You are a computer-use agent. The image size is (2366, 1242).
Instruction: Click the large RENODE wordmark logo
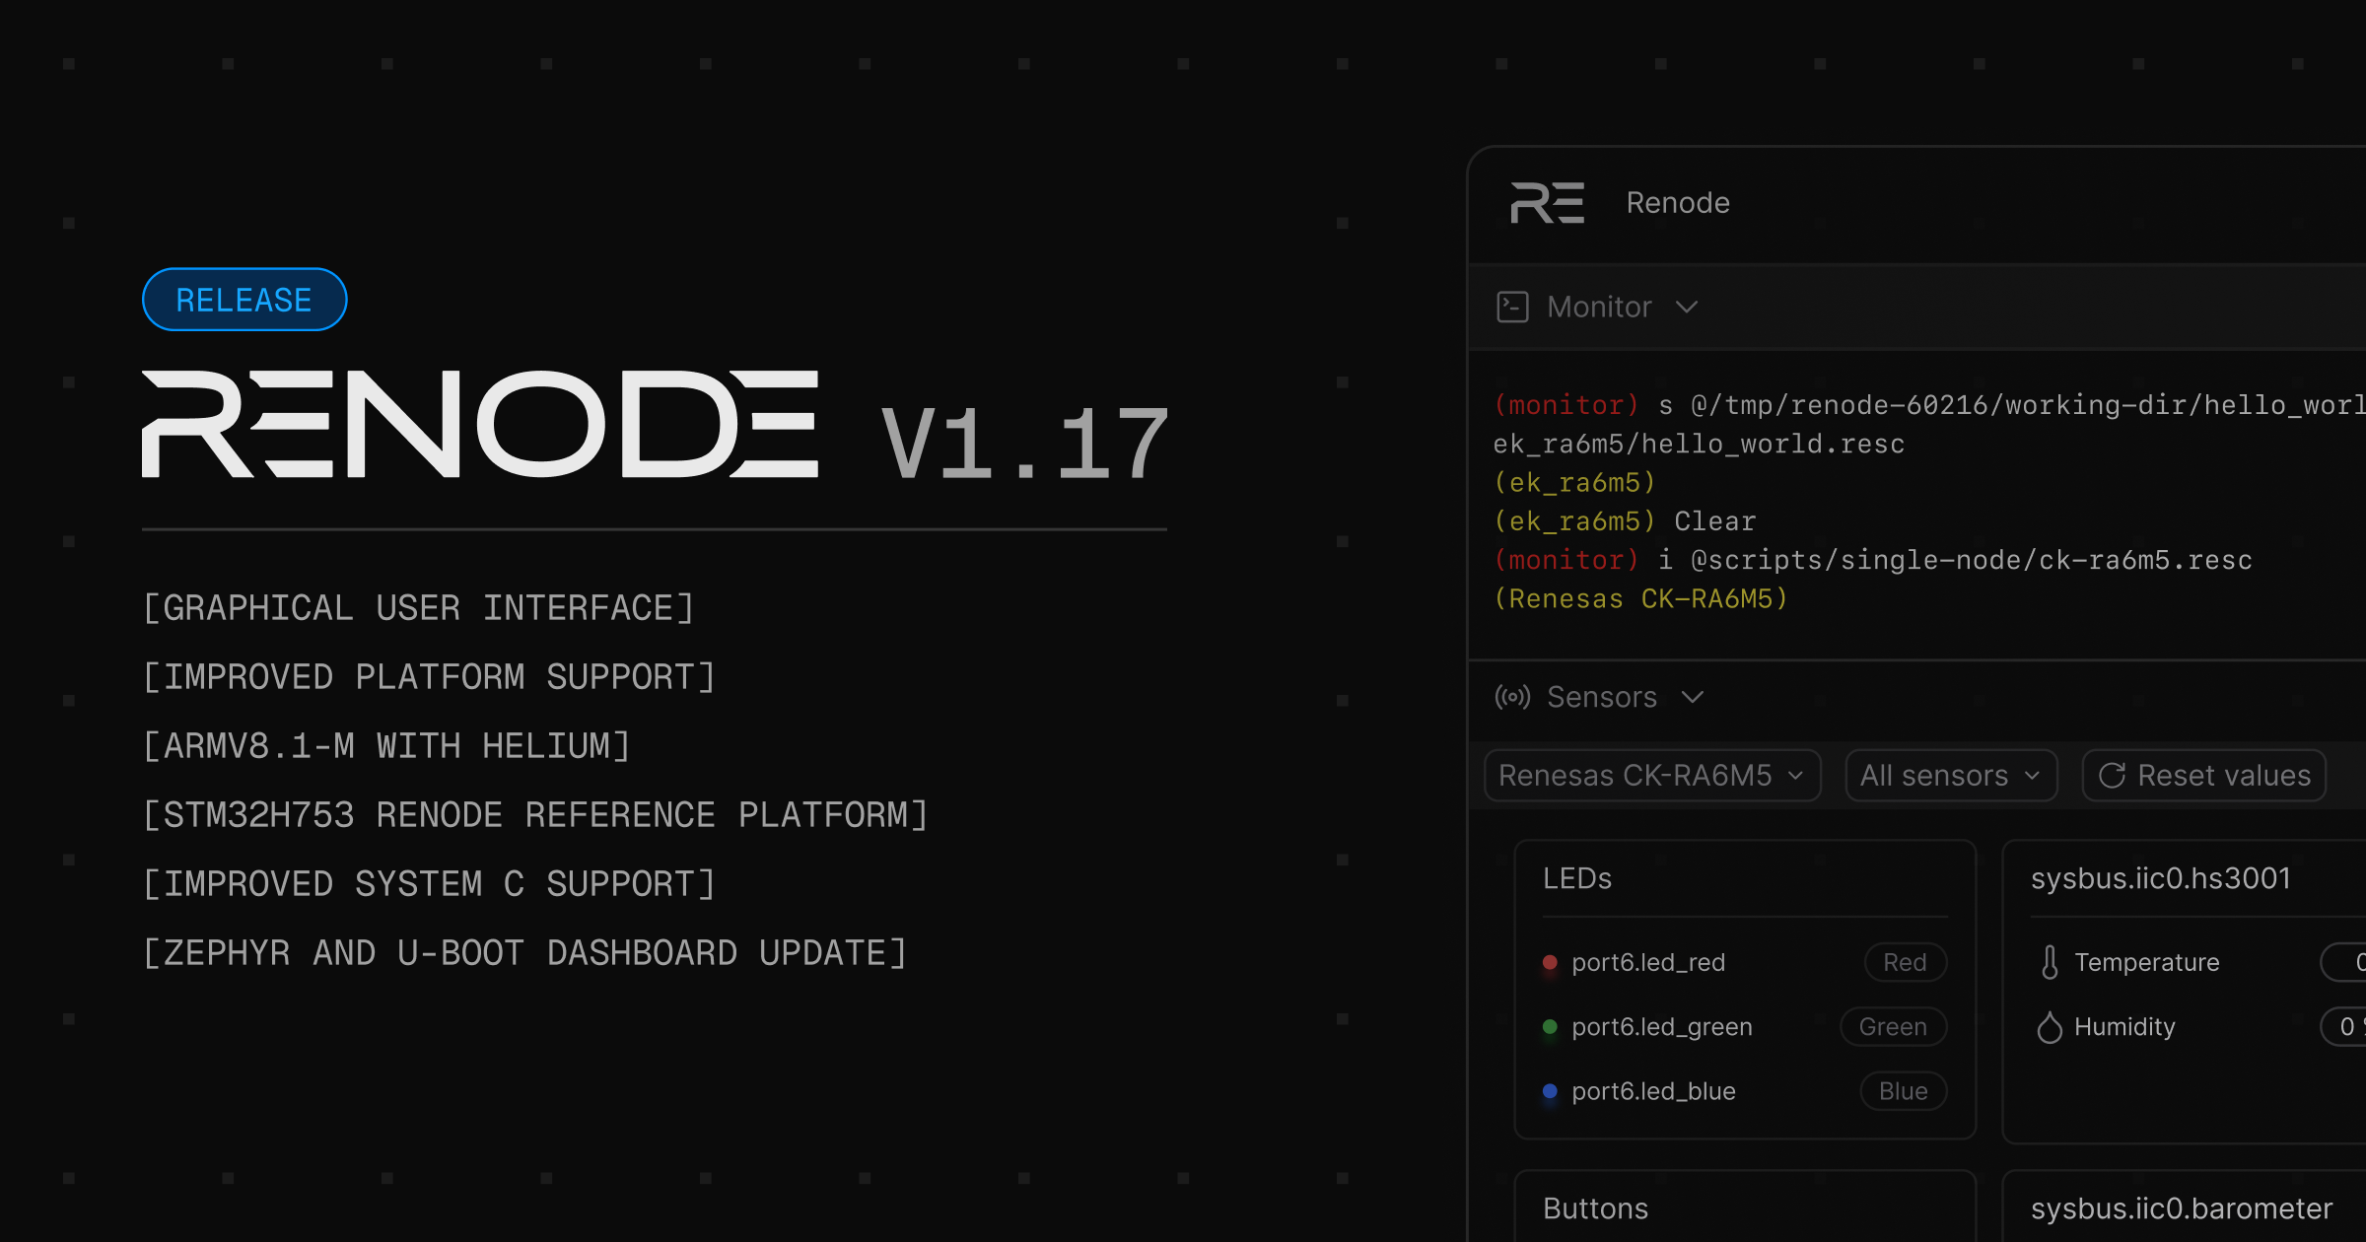(x=480, y=424)
